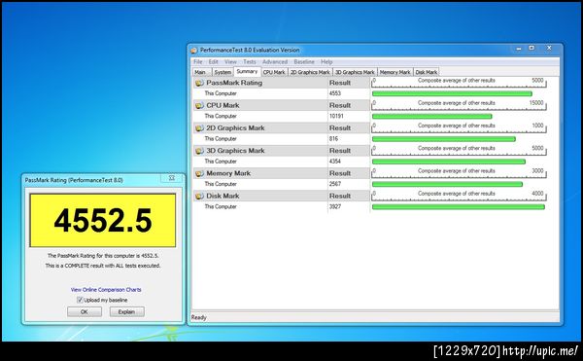The width and height of the screenshot is (583, 361).
Task: Open the View menu
Action: (x=230, y=61)
